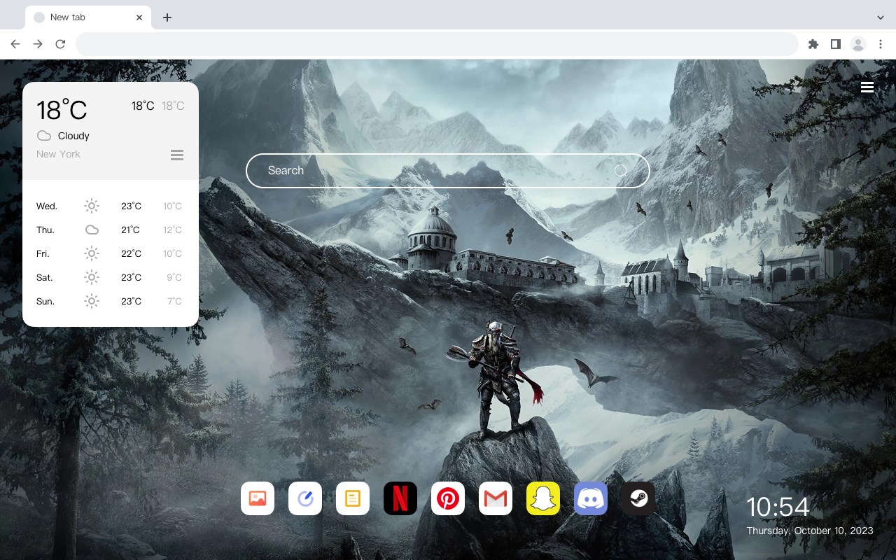896x560 pixels.
Task: Click the Thursday, October 10, 2023 date
Action: point(810,531)
